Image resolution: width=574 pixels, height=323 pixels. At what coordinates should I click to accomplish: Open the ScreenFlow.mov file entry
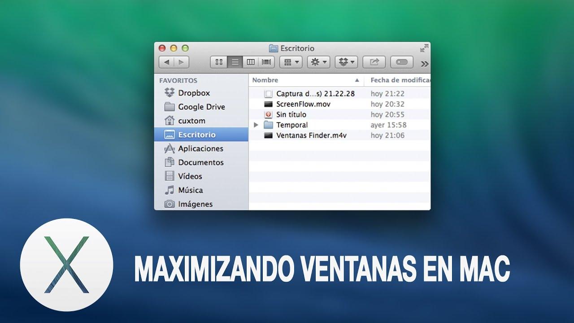click(297, 104)
